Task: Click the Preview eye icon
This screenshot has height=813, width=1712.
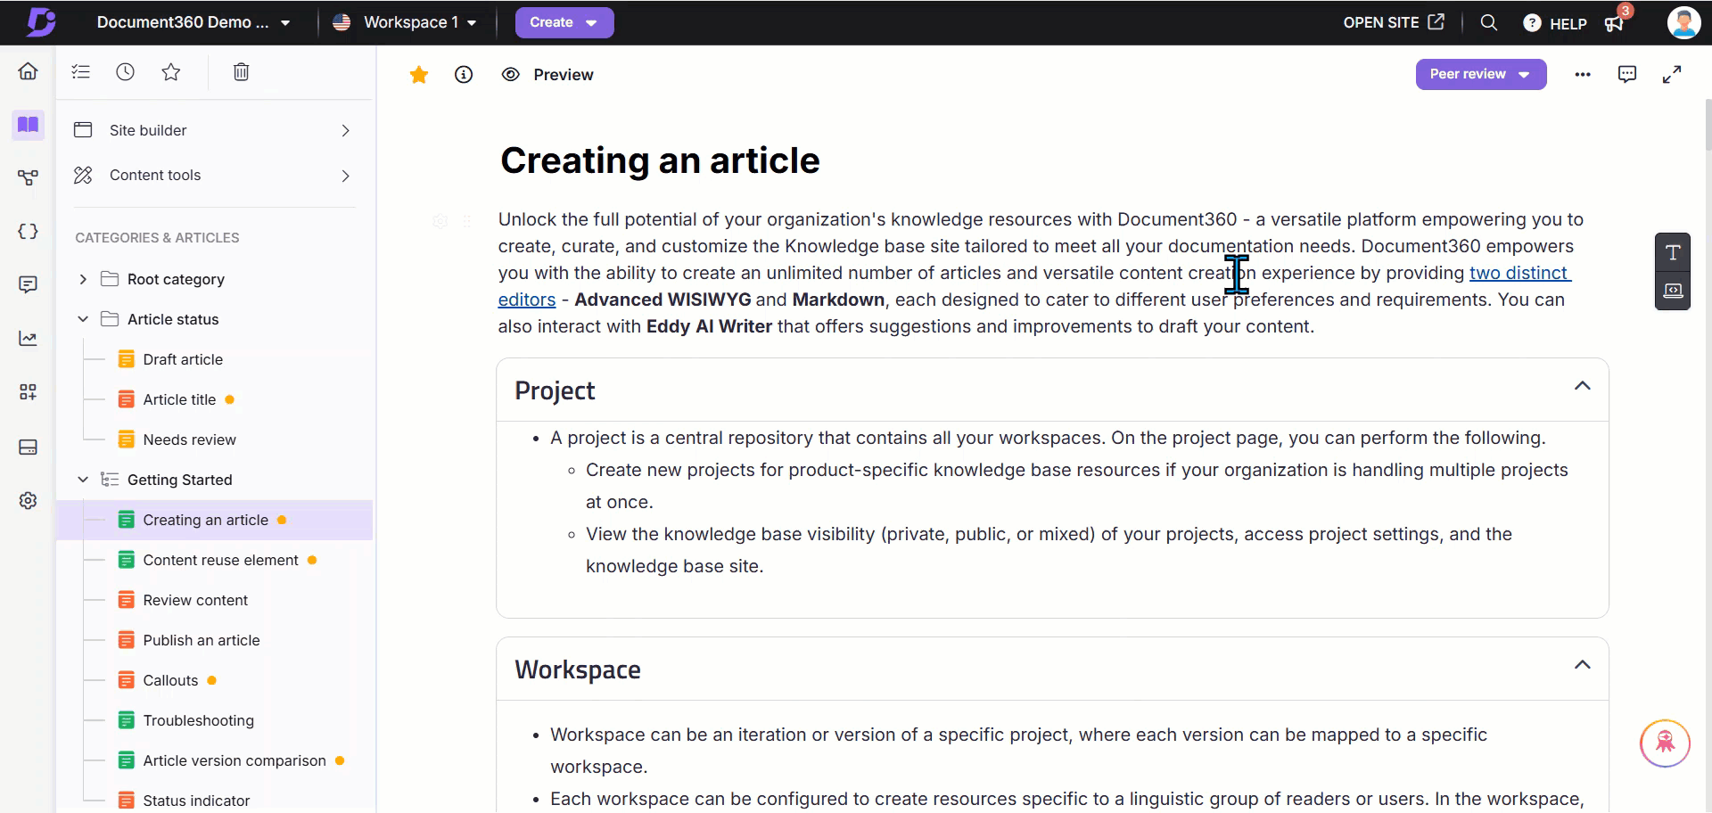Action: point(510,75)
